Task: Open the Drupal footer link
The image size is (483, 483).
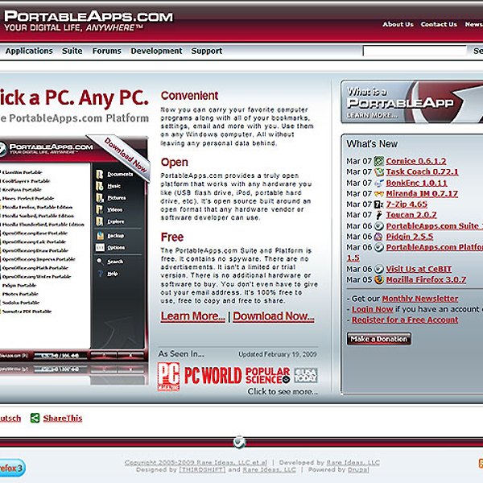Action: click(x=358, y=470)
